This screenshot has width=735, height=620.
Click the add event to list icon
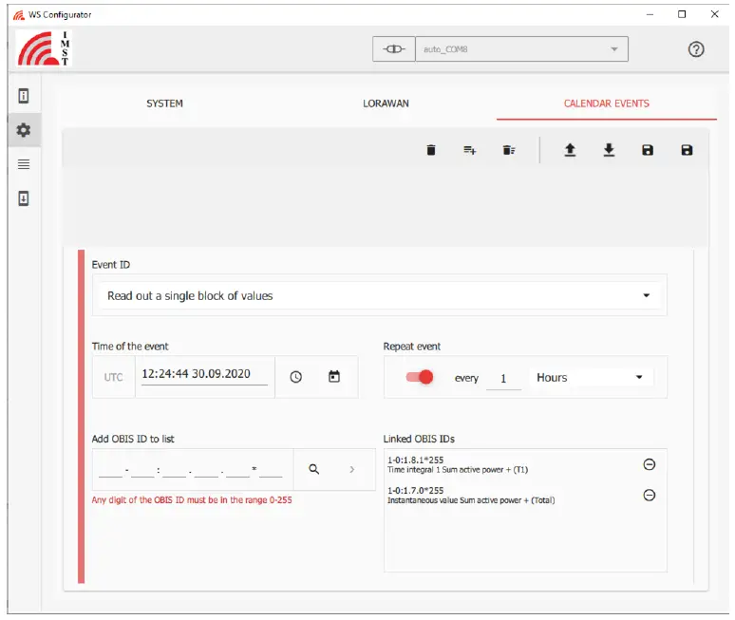[x=469, y=150]
